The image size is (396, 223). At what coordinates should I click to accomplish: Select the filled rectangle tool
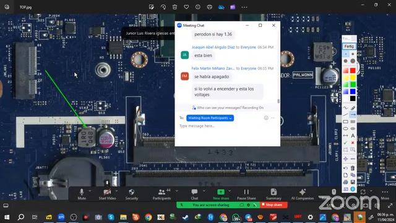[353, 121]
